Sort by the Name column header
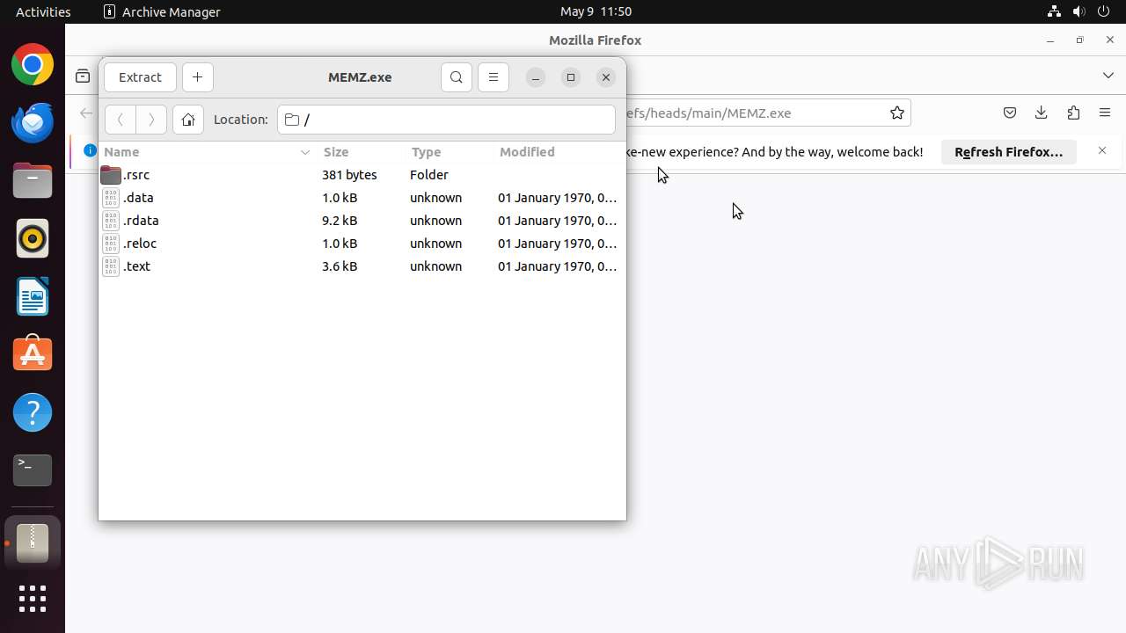Screen dimensions: 1126x633 207,152
